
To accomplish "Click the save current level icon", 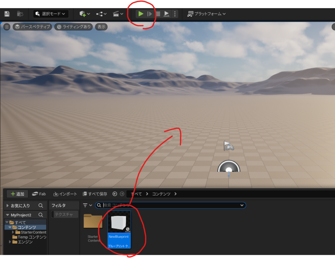I will tap(7, 14).
